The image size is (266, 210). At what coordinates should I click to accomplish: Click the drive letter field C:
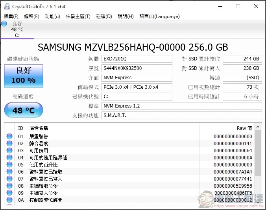click(137, 97)
